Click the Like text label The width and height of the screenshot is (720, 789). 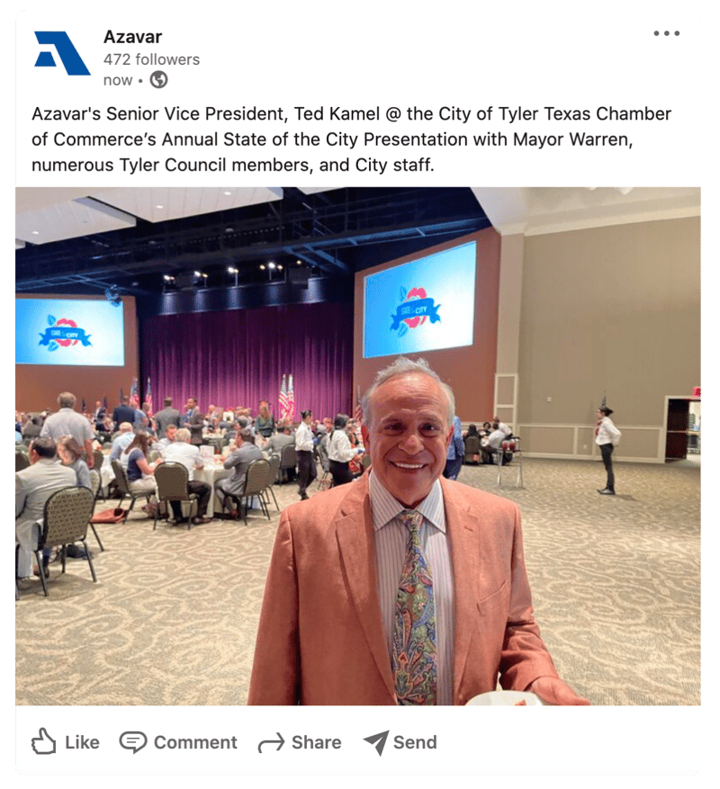coord(82,742)
